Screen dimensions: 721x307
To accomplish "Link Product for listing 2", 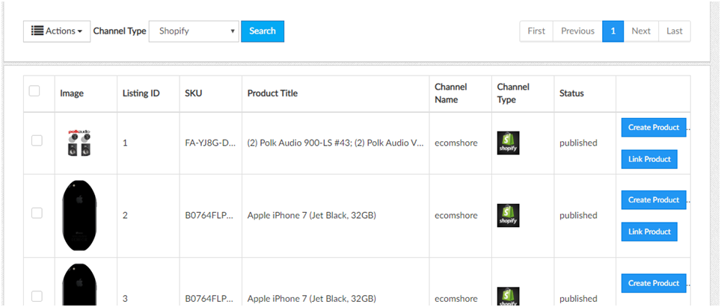I will (649, 232).
